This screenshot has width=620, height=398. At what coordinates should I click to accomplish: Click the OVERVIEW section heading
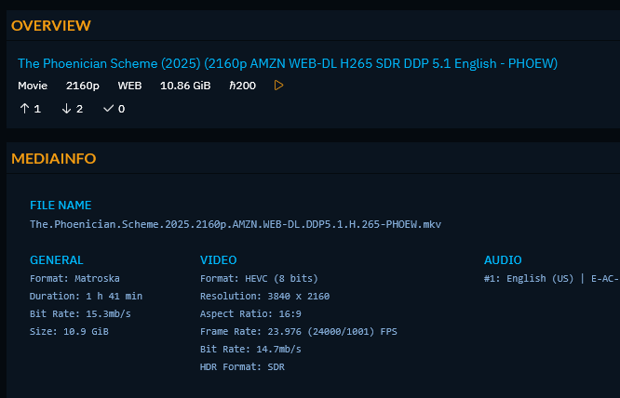click(51, 26)
